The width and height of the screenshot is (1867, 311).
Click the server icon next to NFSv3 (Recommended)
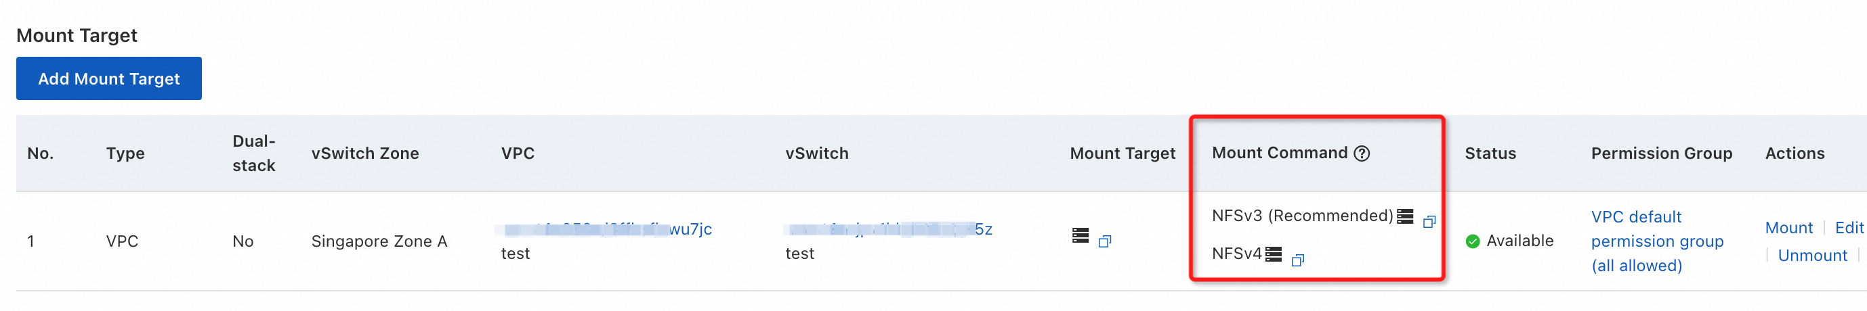(1404, 216)
